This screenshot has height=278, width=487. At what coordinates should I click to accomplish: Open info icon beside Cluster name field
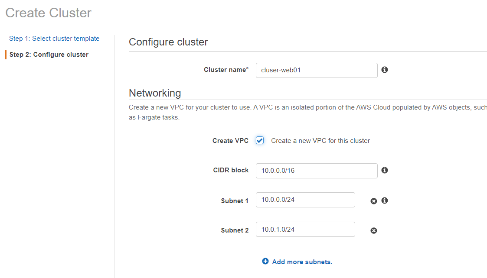[x=385, y=70]
